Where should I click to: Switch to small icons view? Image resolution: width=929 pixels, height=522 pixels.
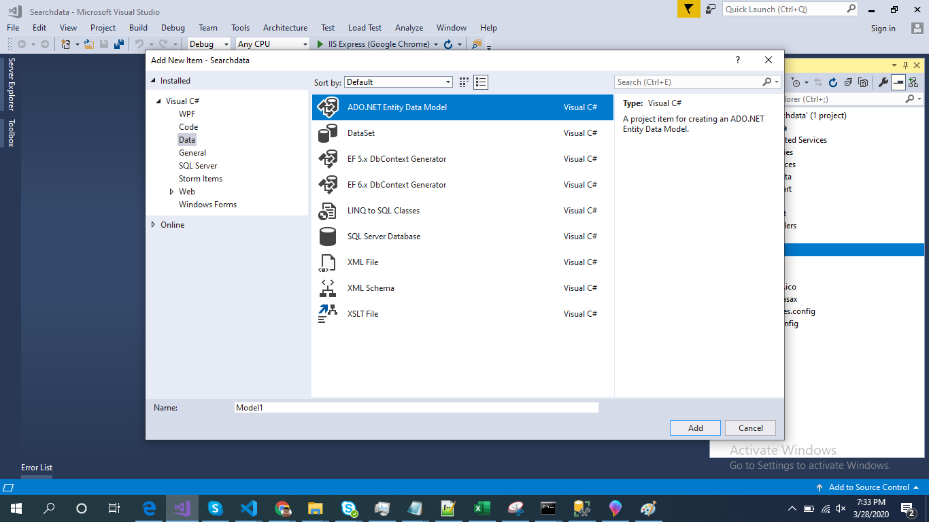464,82
